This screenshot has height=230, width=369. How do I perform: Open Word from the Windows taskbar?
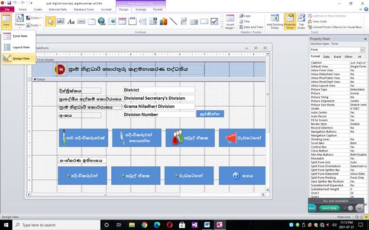tap(207, 225)
